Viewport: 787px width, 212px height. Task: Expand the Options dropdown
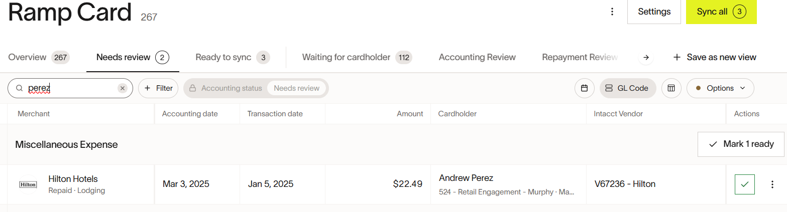(x=720, y=88)
